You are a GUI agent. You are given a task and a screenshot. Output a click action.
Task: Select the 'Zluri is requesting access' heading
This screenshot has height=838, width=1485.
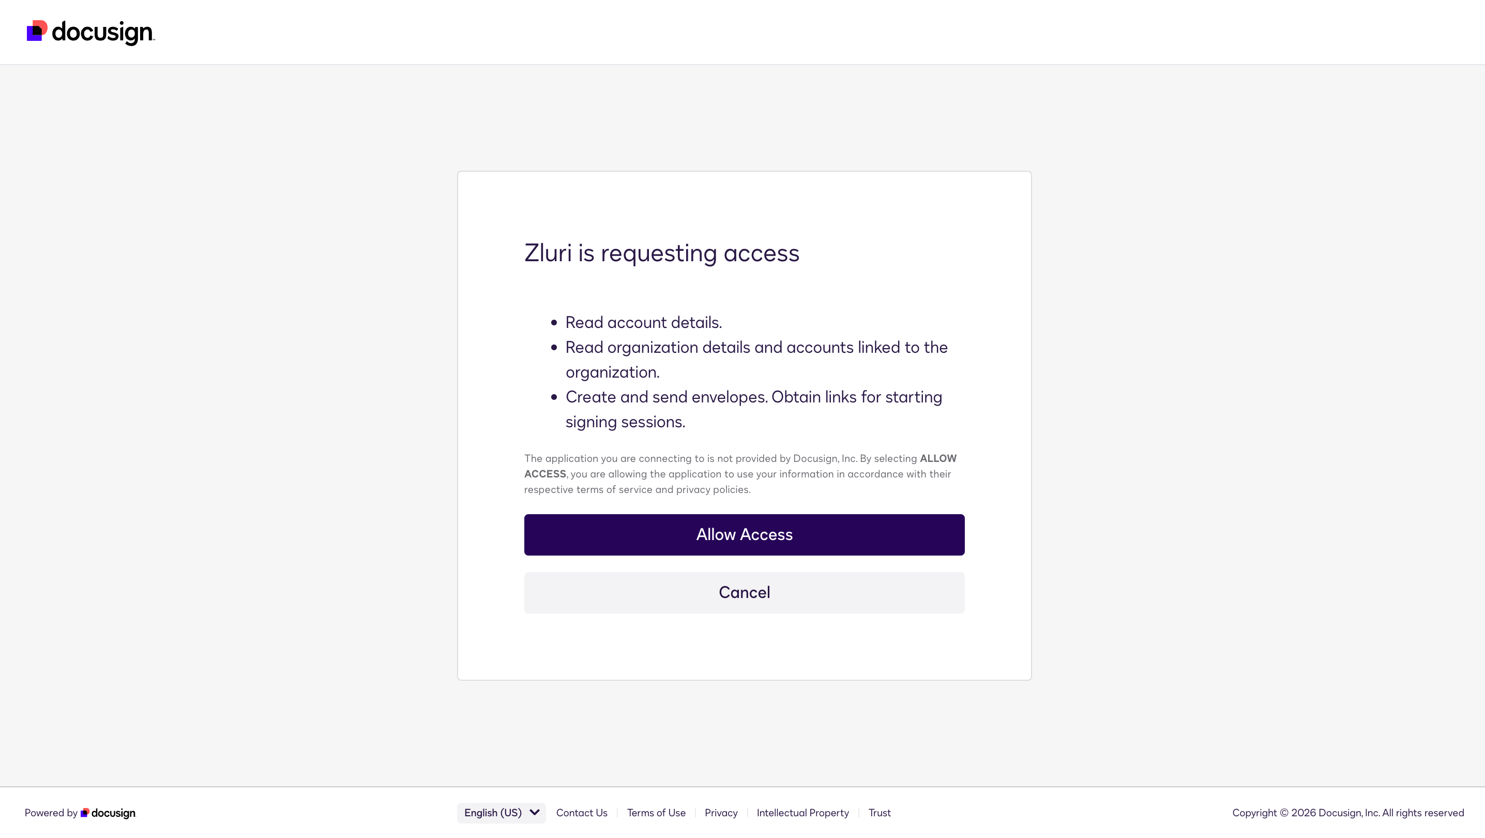pos(661,252)
